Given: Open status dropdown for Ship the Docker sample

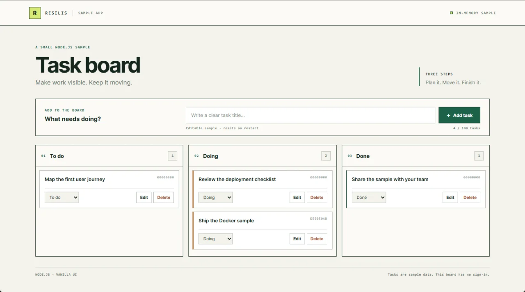Looking at the screenshot, I should pyautogui.click(x=215, y=239).
